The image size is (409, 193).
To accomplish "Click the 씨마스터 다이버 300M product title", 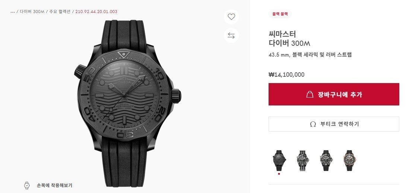I will 289,38.
